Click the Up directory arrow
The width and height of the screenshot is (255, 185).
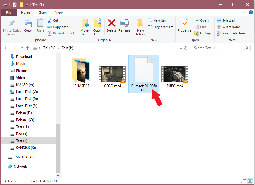[28, 48]
